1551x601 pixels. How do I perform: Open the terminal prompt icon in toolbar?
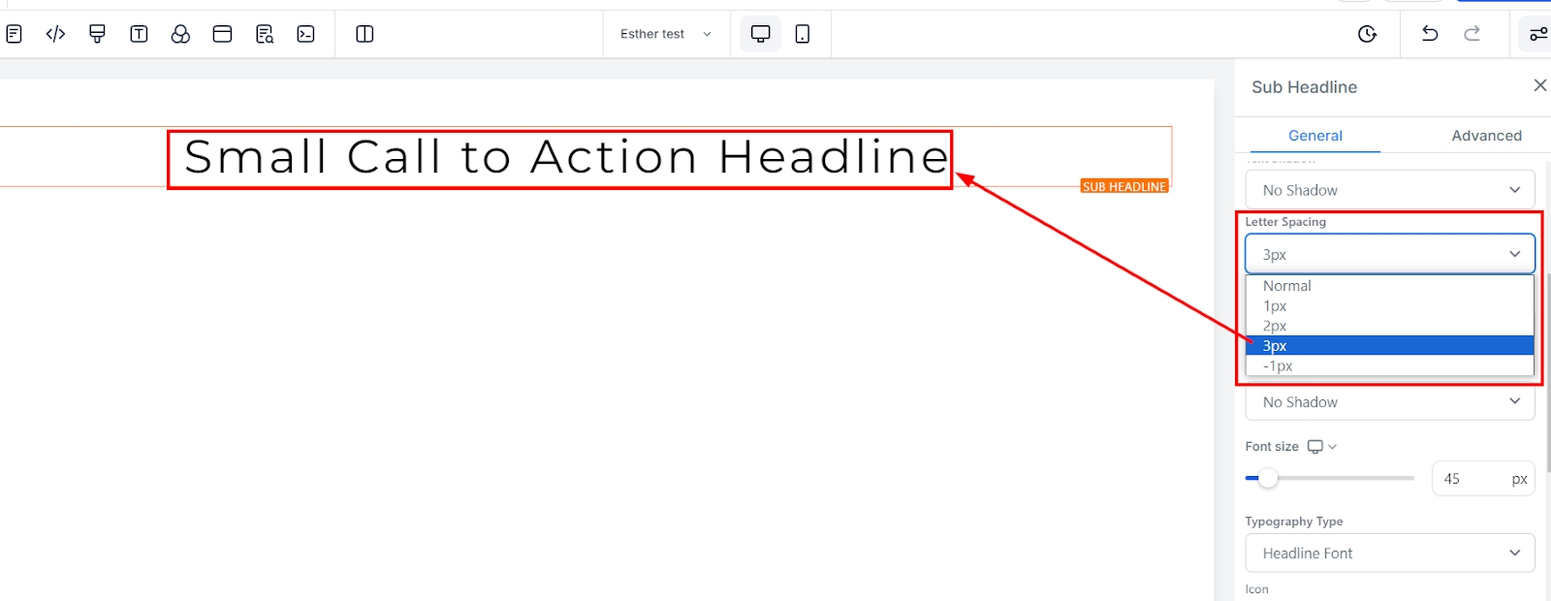coord(305,34)
